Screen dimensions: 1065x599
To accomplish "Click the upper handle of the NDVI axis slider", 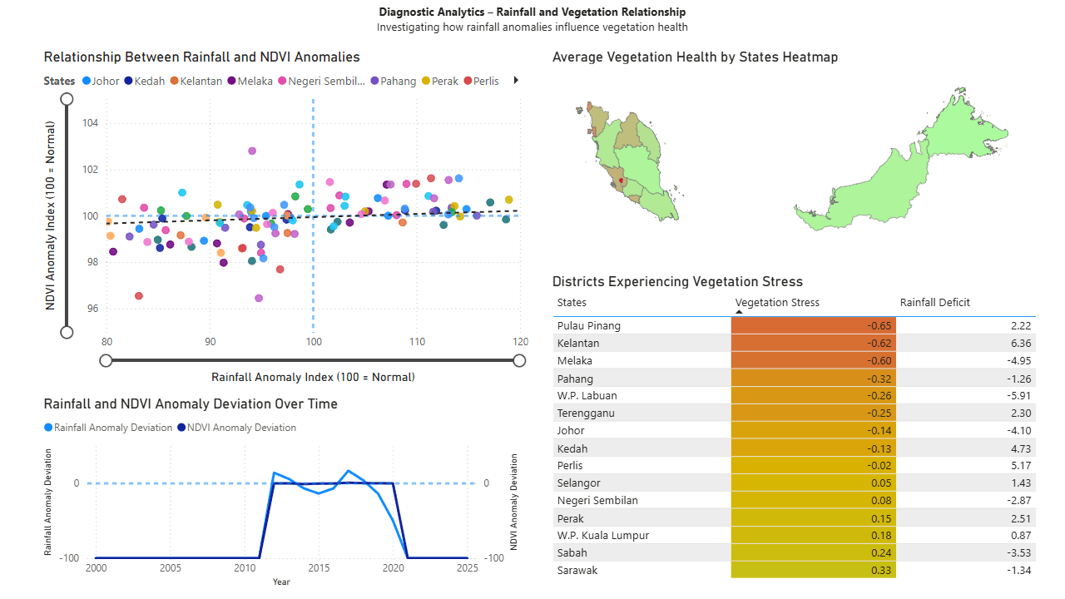I will pyautogui.click(x=66, y=98).
